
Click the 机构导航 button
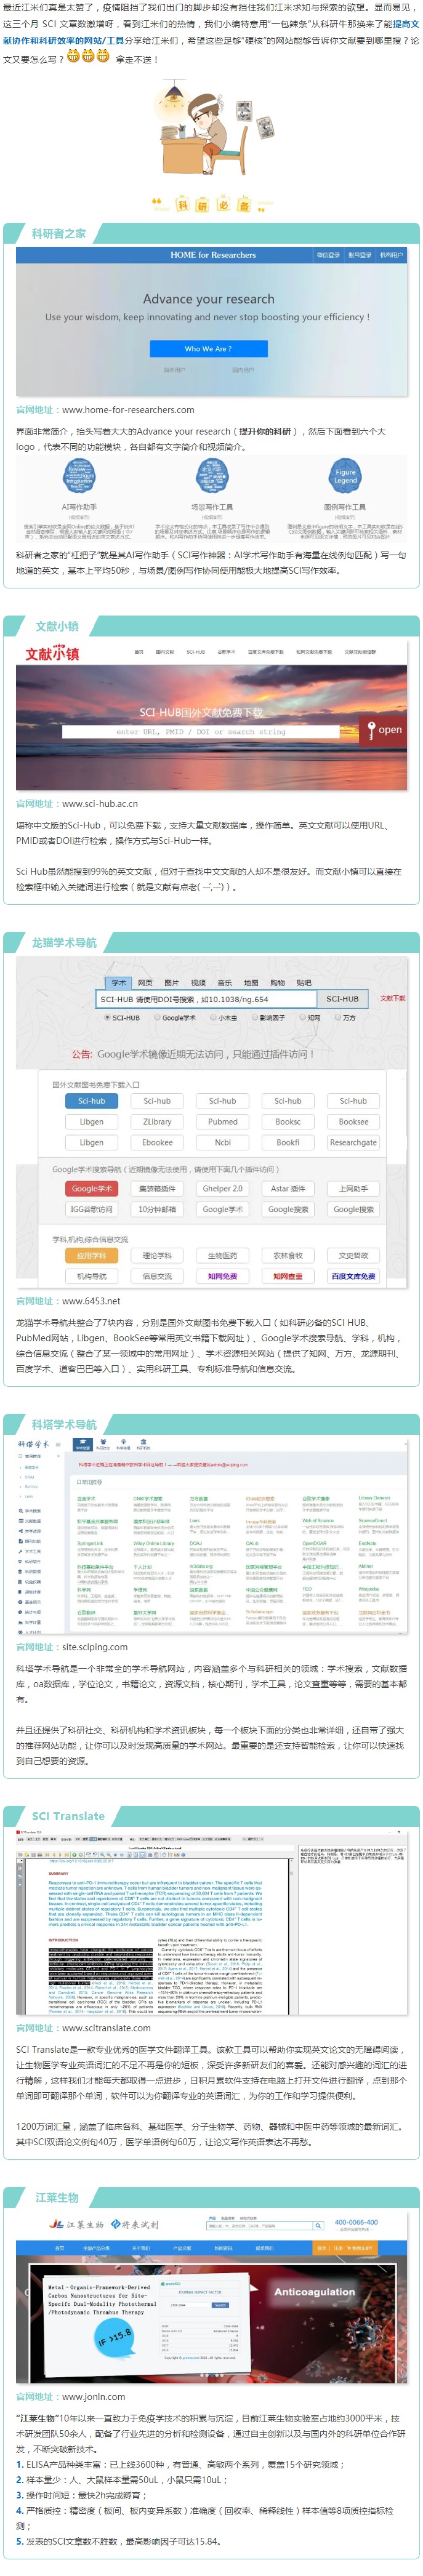pos(91,1276)
